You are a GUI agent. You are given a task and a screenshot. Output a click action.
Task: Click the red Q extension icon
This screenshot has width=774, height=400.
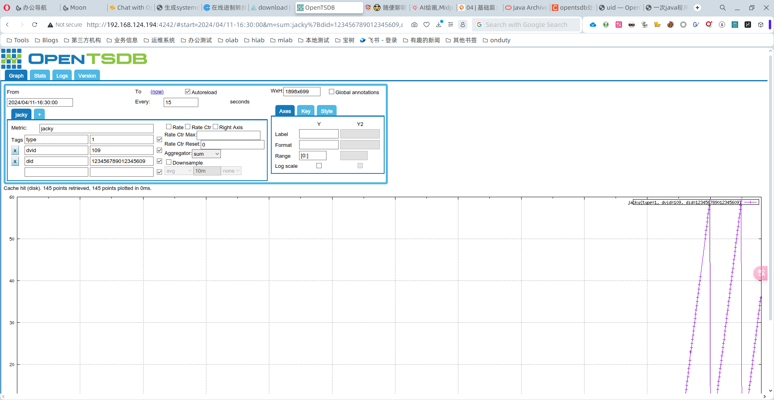[709, 25]
